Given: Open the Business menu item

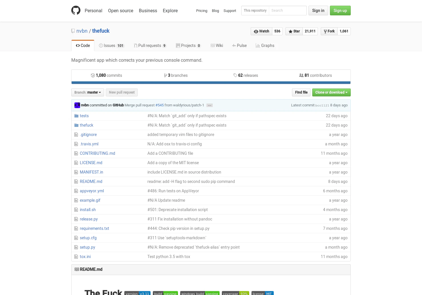Looking at the screenshot, I should pyautogui.click(x=148, y=11).
